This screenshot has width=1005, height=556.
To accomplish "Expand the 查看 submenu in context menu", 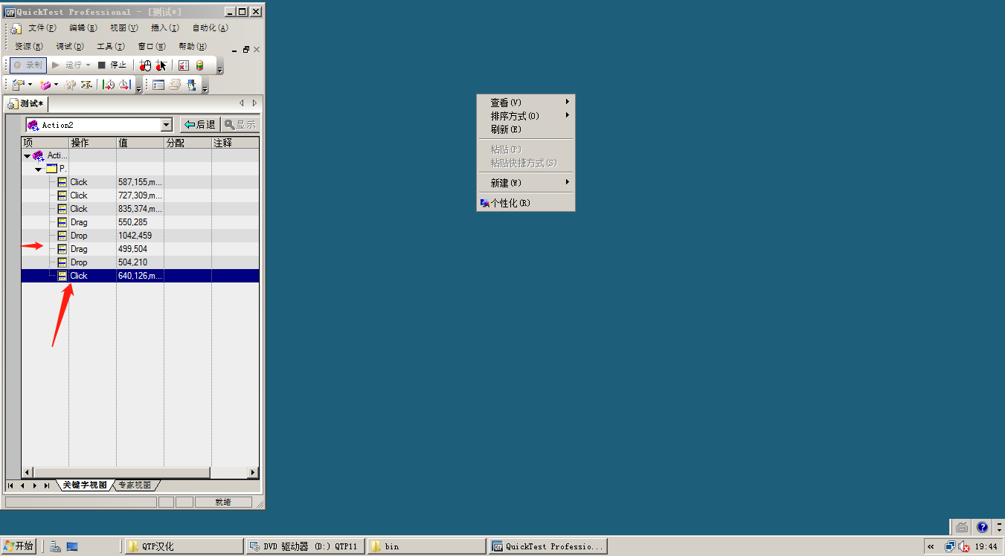I will click(525, 103).
